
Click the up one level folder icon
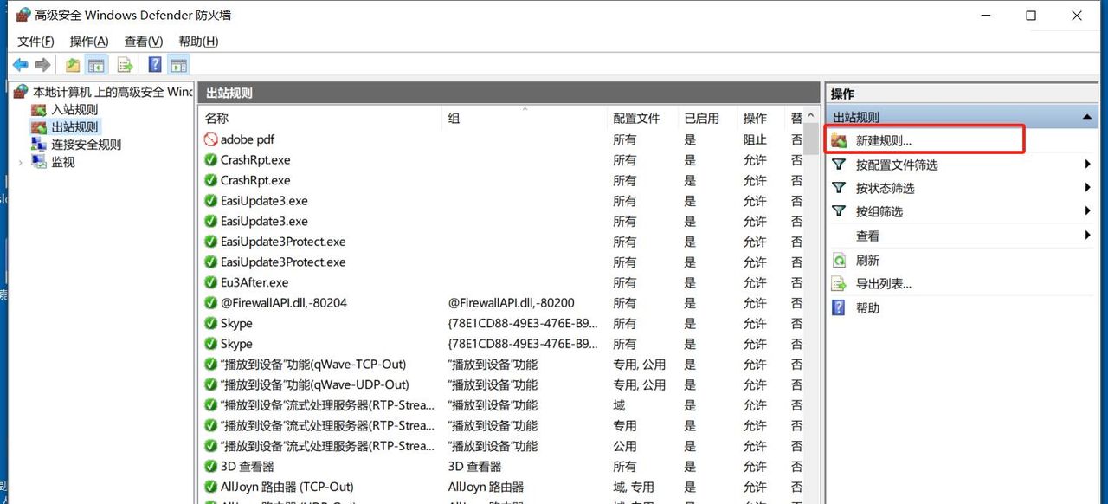click(x=73, y=65)
